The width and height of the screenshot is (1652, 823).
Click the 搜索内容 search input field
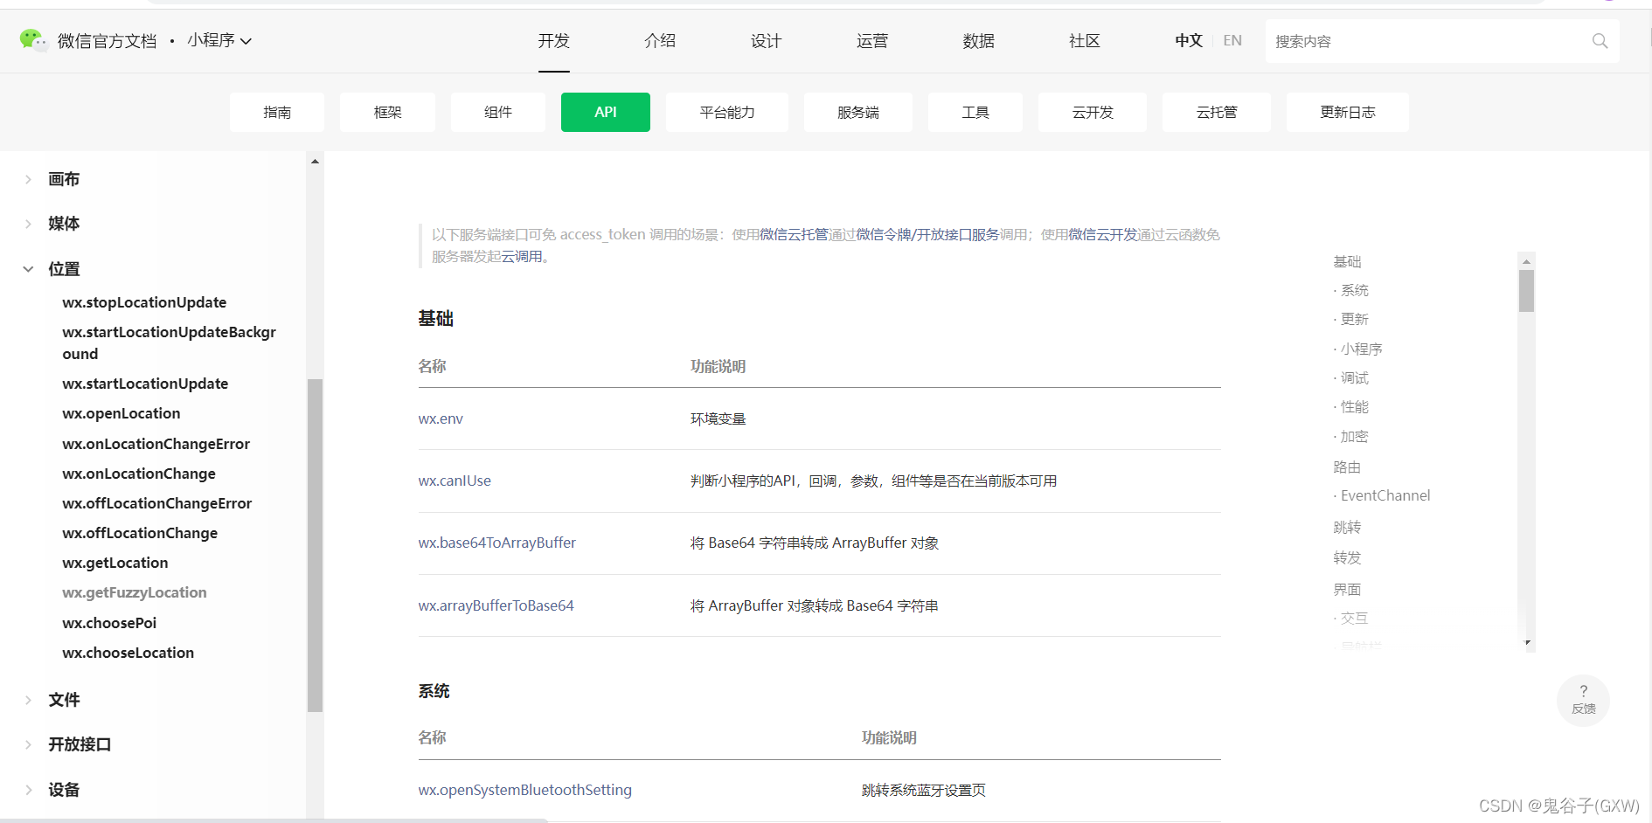[x=1416, y=41]
